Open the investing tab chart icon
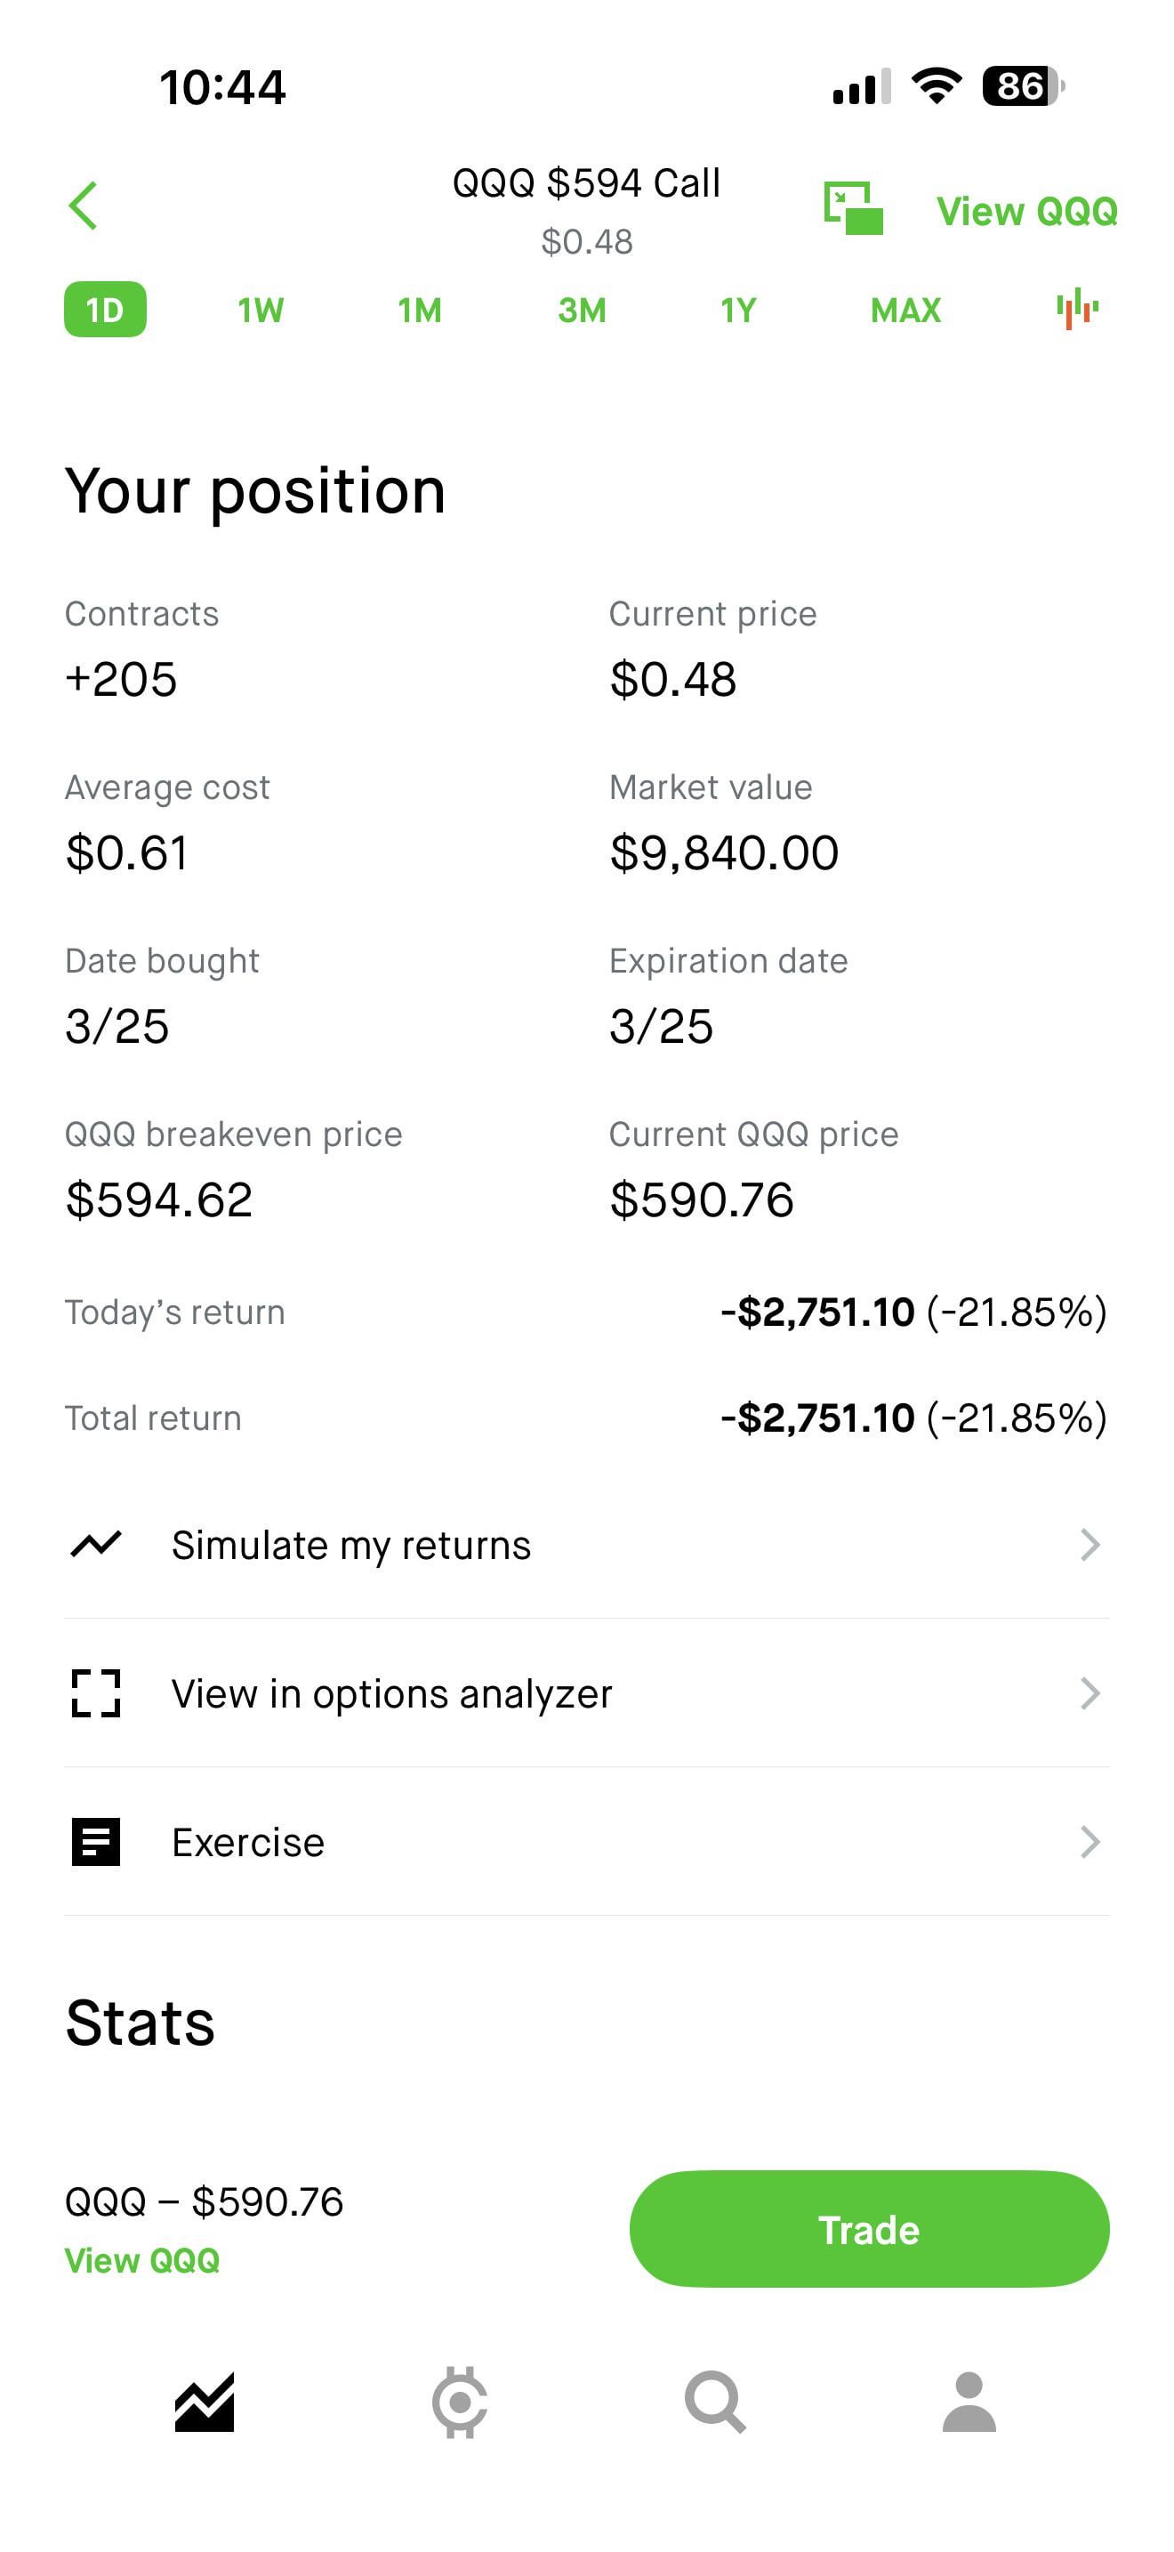 (x=205, y=2403)
